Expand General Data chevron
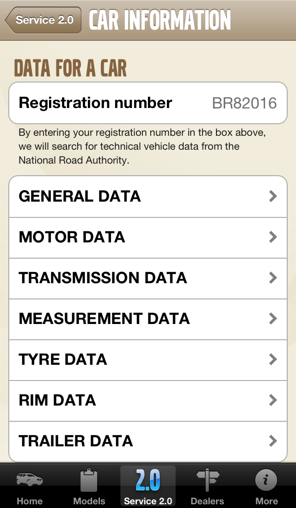The height and width of the screenshot is (508, 296). tap(273, 197)
